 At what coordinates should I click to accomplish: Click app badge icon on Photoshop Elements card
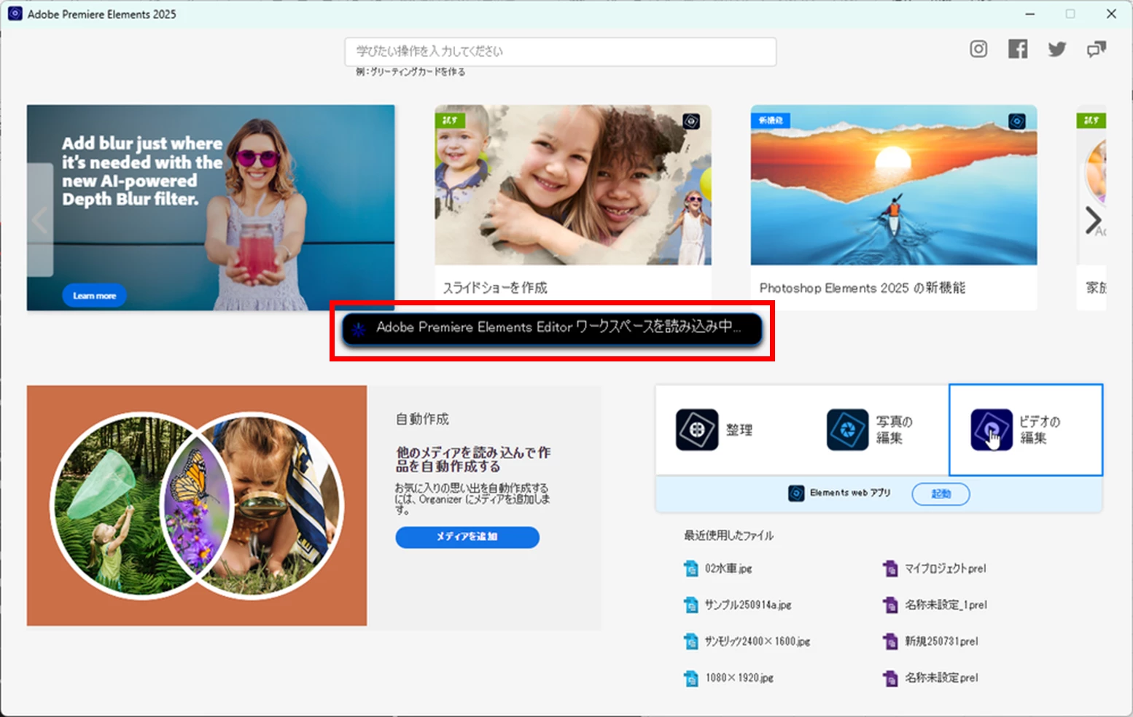[1017, 121]
